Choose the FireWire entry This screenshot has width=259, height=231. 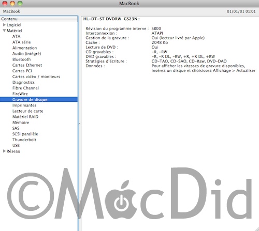point(20,94)
